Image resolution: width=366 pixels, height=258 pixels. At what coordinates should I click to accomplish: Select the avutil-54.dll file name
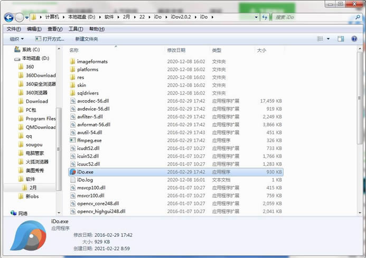[90, 133]
